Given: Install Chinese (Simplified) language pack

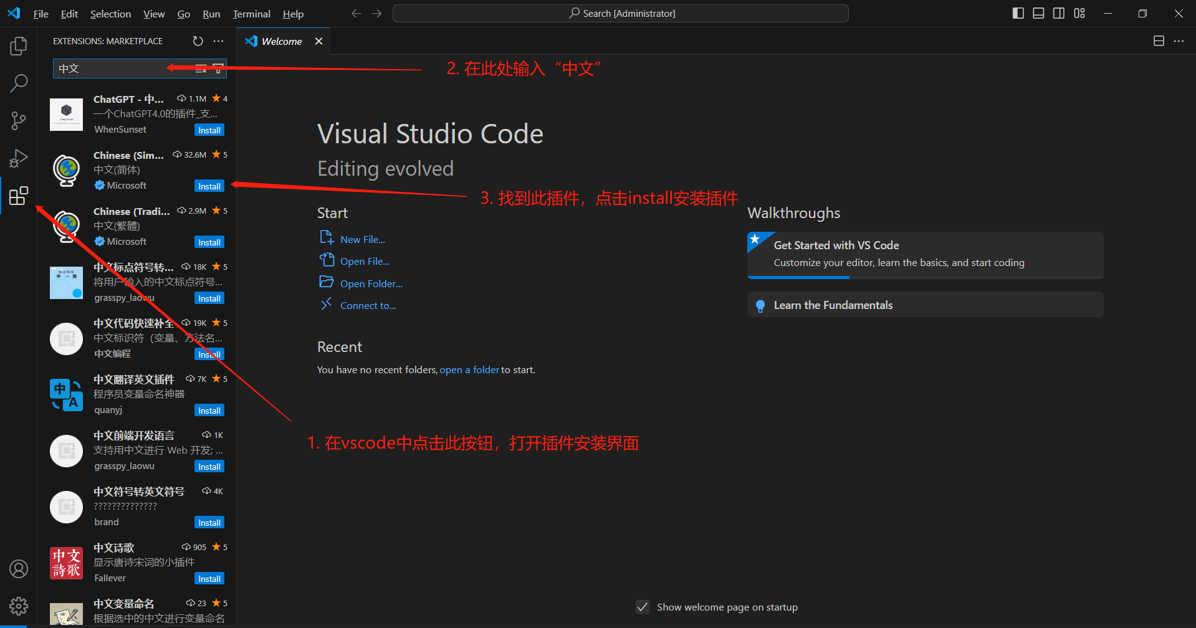Looking at the screenshot, I should (x=209, y=186).
